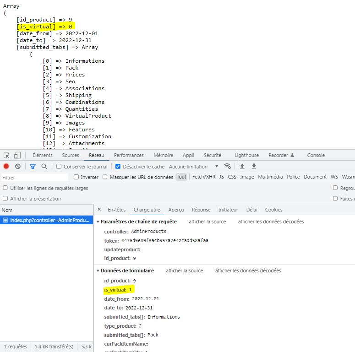Open the Sources tab
This screenshot has width=355, height=352.
click(x=71, y=155)
